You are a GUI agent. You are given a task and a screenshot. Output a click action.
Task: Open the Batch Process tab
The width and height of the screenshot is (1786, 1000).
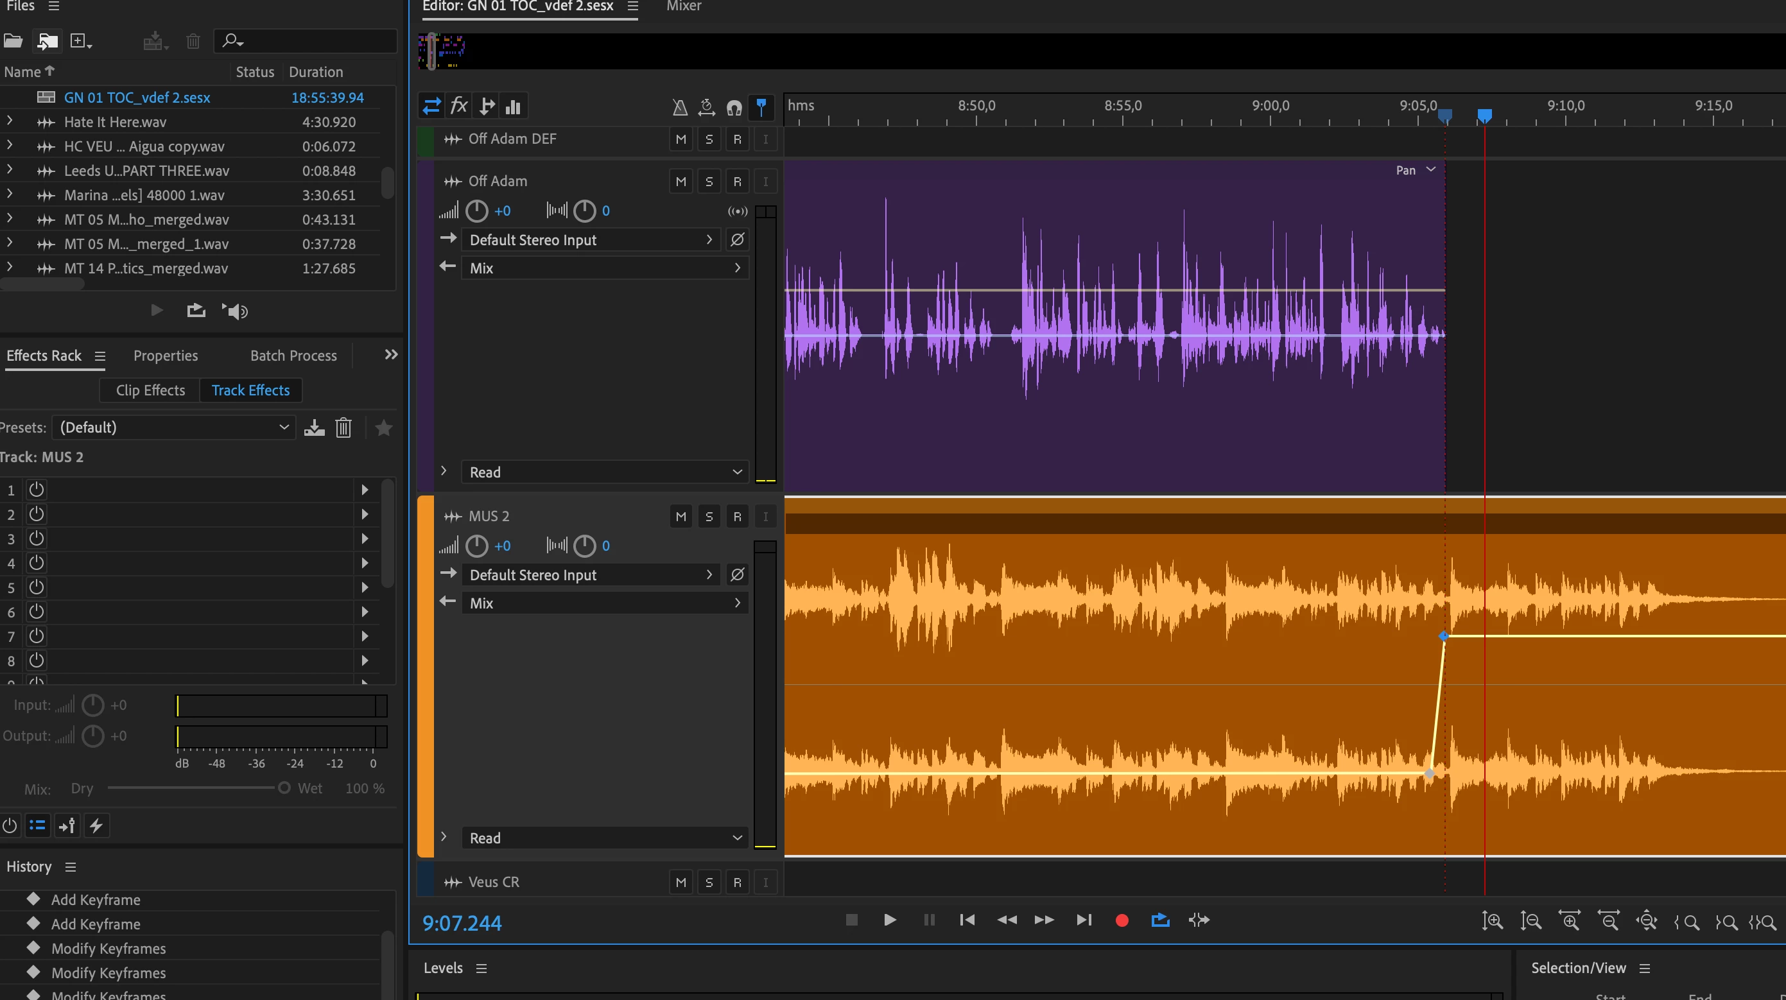pyautogui.click(x=293, y=356)
